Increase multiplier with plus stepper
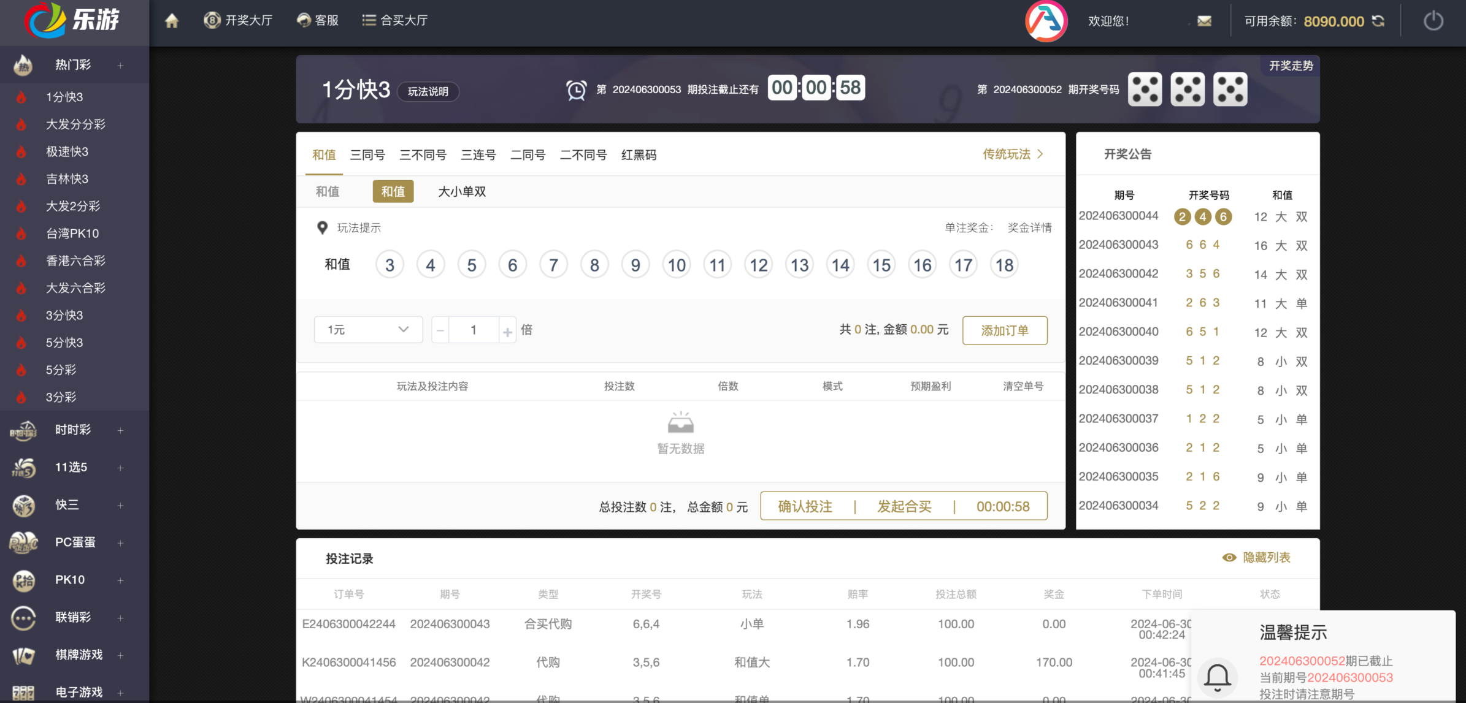Viewport: 1466px width, 703px height. (507, 332)
